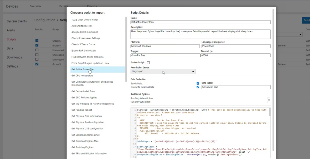Toggle the Enable Script checkbox
Viewport: 310px width, 159px height.
point(148,63)
